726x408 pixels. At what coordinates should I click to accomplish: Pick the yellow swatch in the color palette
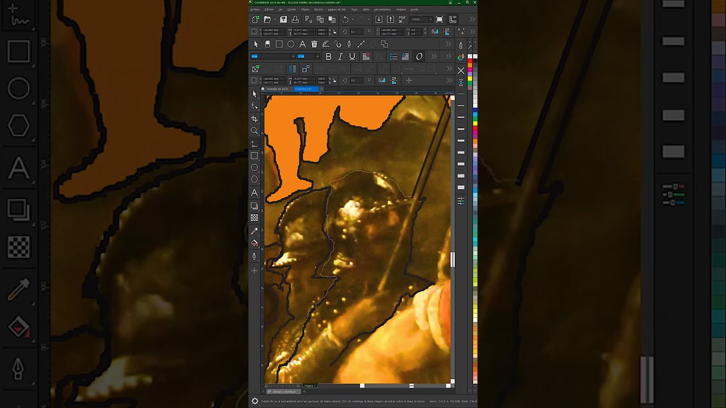click(x=470, y=78)
